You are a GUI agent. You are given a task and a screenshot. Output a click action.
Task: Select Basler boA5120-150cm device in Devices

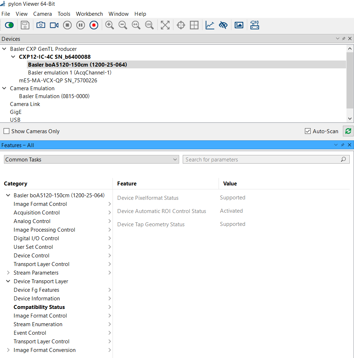tap(186, 64)
